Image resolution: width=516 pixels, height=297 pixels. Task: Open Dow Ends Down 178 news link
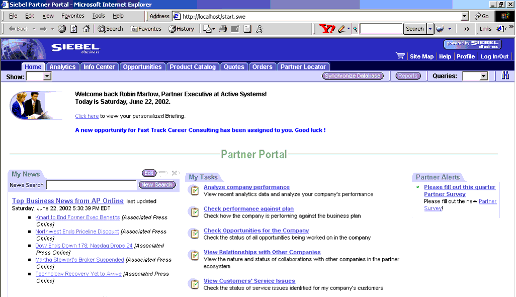pyautogui.click(x=84, y=246)
